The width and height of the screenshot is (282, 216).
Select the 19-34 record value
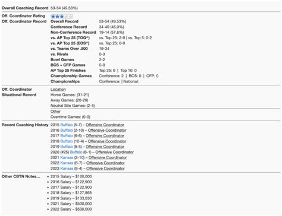[x=104, y=49]
